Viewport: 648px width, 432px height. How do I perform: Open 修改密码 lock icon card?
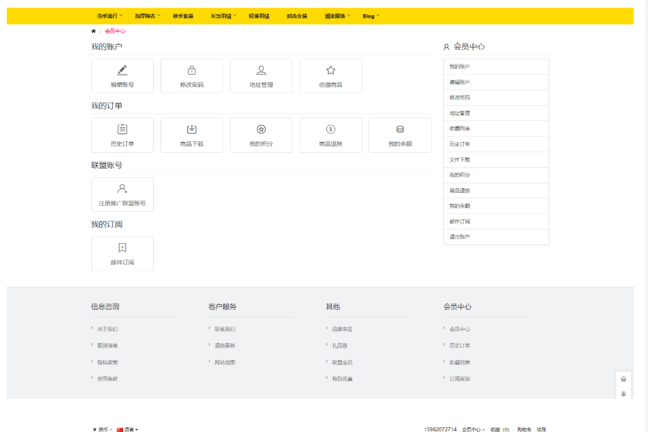click(192, 75)
